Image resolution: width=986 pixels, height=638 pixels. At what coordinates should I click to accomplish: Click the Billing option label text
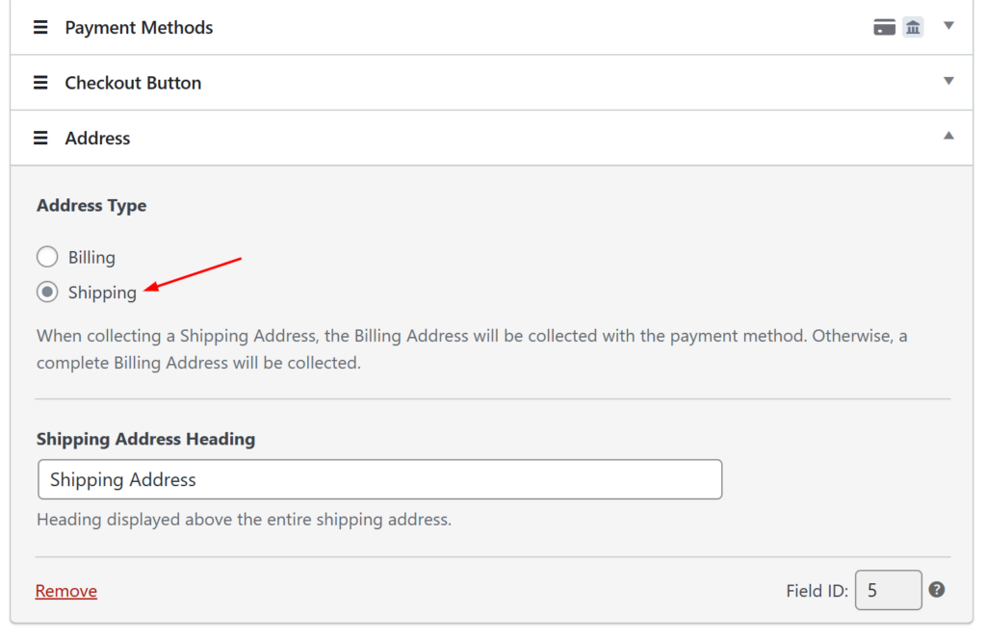91,258
